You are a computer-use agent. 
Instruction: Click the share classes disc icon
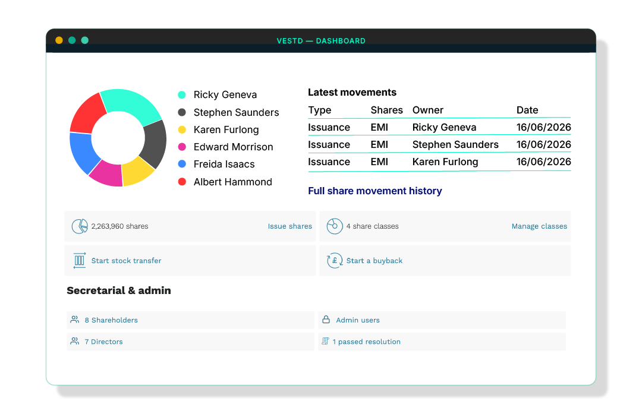point(335,226)
